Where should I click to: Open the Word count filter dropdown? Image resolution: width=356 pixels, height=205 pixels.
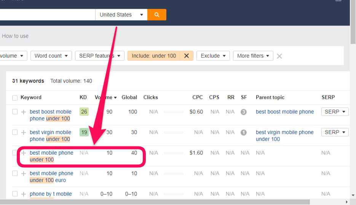pyautogui.click(x=51, y=56)
